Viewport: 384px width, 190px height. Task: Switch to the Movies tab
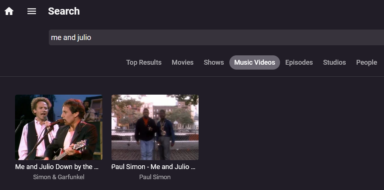(182, 62)
